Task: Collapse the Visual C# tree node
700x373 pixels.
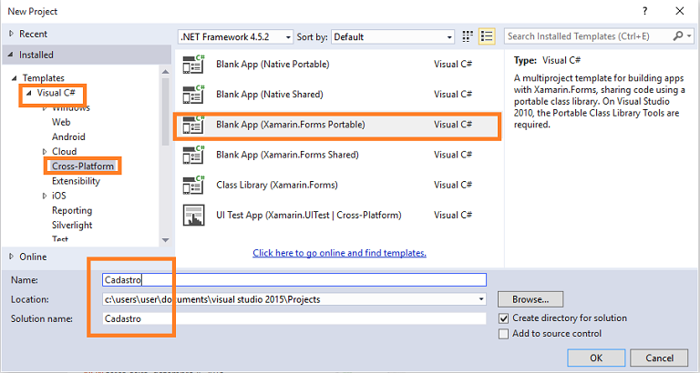Action: click(29, 93)
